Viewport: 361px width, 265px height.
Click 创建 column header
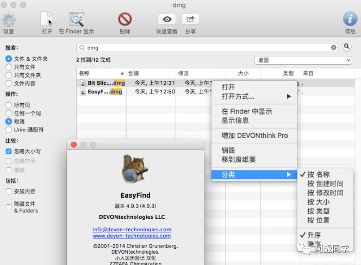(x=151, y=73)
